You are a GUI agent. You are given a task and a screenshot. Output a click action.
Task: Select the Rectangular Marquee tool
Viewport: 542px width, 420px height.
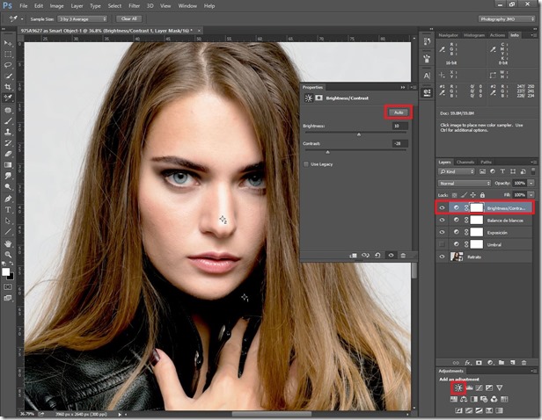pos(8,54)
